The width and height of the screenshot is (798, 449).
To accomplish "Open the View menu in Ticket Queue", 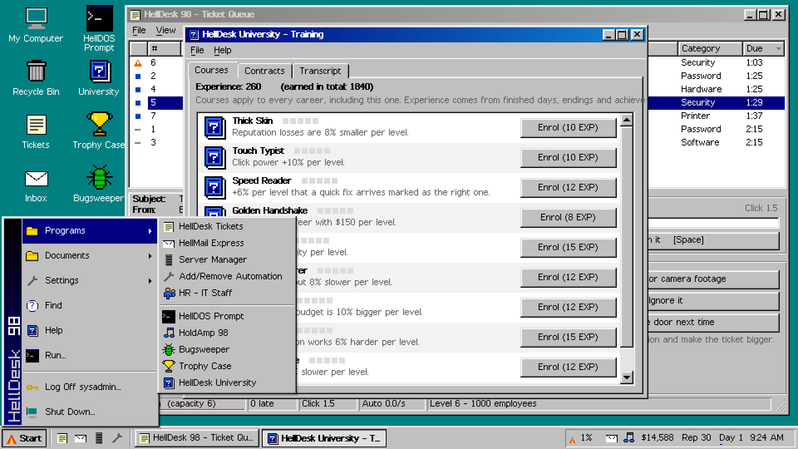I will click(165, 30).
